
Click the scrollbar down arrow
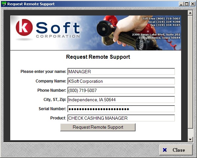coord(190,139)
